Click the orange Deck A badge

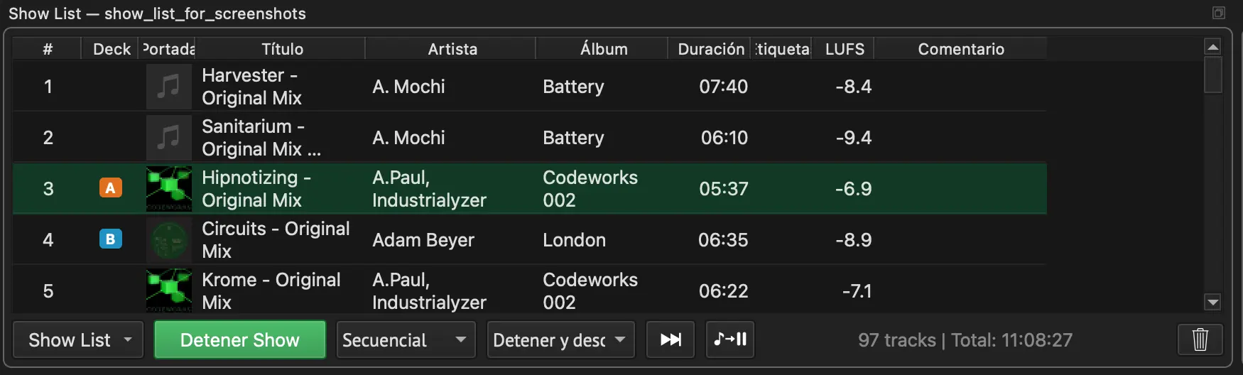pyautogui.click(x=110, y=188)
